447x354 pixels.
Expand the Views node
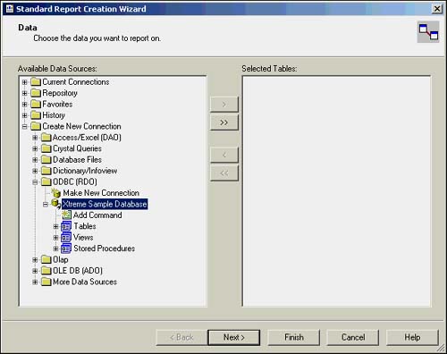coord(55,238)
